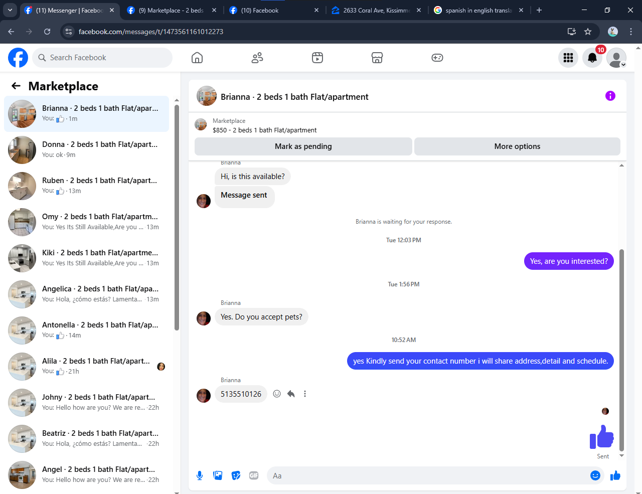Open account profile avatar menu
The width and height of the screenshot is (642, 494).
click(616, 58)
